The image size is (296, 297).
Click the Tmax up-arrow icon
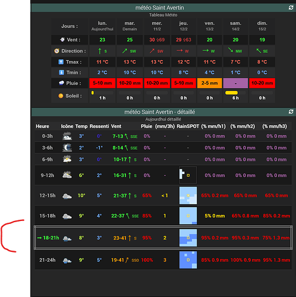(x=61, y=62)
